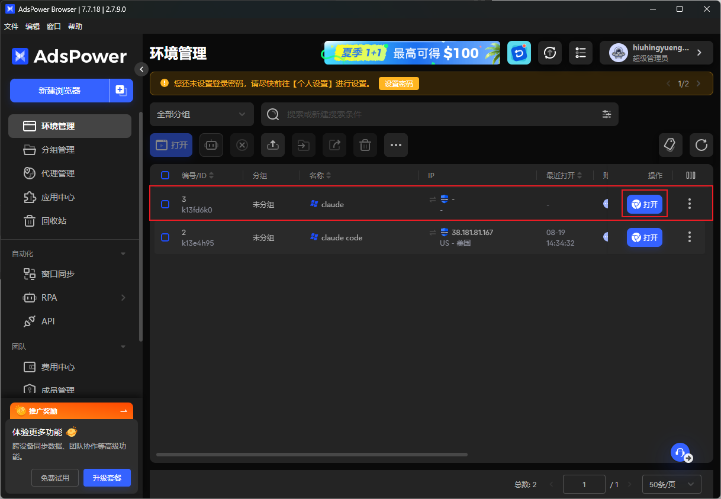Click the move-to-group toolbar icon

point(304,145)
